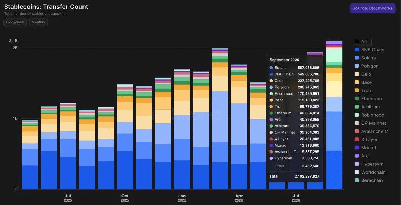Viewport: 401px width, 205px height.
Task: Click the tooltip value 170,485,691 for Robinhood
Action: click(308, 94)
